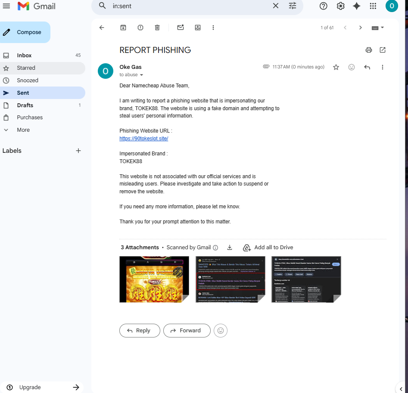Open the main menu hamburger icon
Screen dimensions: 408x393
point(6,6)
